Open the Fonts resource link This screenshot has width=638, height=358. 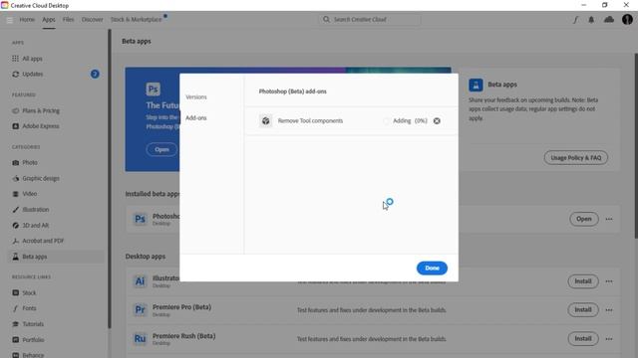(29, 308)
